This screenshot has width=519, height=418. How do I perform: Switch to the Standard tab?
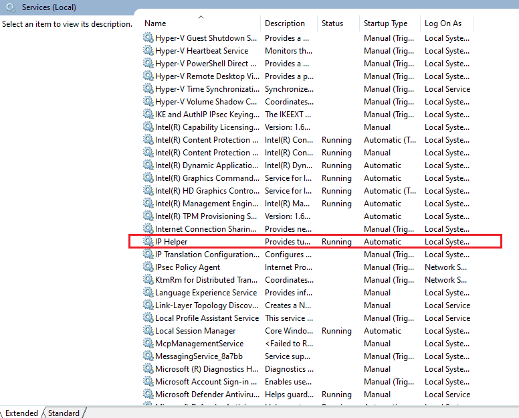[64, 413]
